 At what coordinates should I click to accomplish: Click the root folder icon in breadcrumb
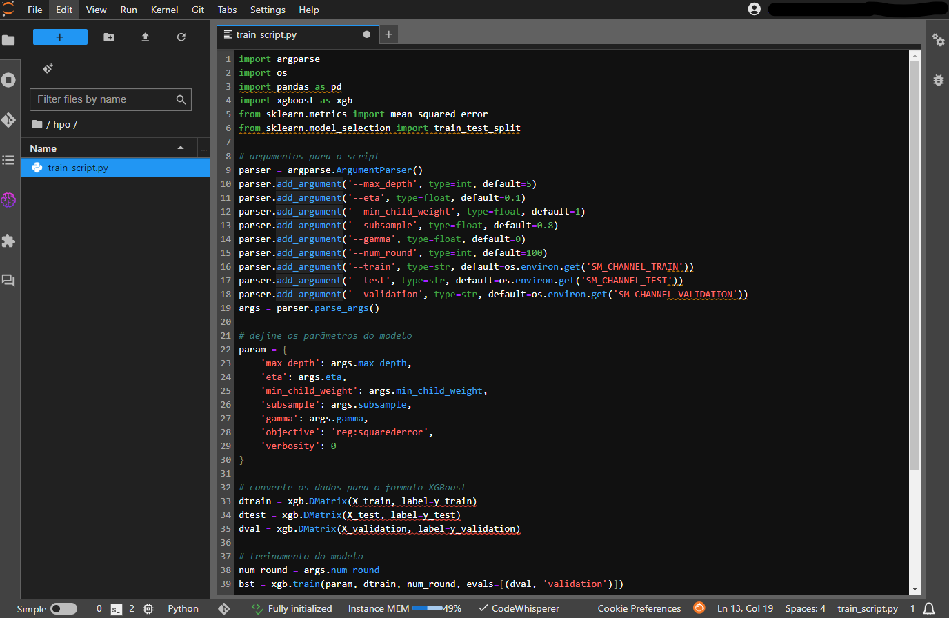[x=37, y=124]
